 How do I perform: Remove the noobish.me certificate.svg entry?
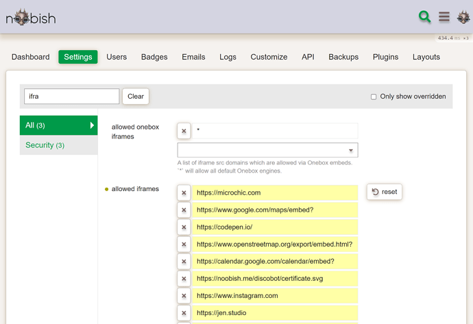184,279
